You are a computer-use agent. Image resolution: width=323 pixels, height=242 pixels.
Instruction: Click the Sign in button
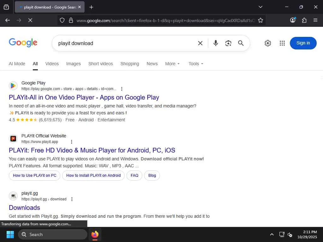[303, 43]
